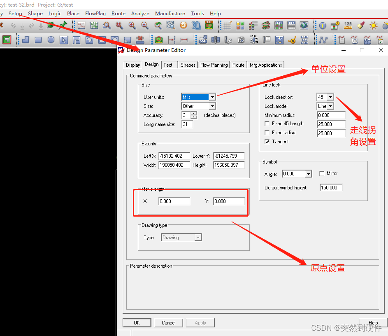Increase Accuracy with the up spinner

[194, 113]
